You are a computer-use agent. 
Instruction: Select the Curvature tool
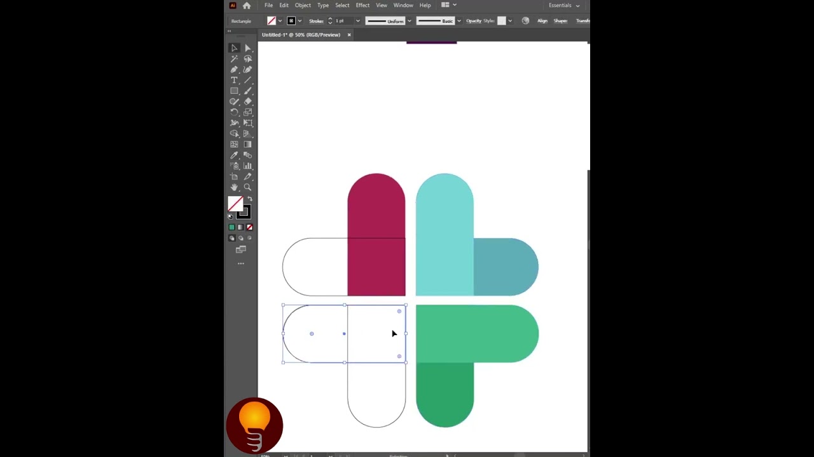click(x=247, y=70)
